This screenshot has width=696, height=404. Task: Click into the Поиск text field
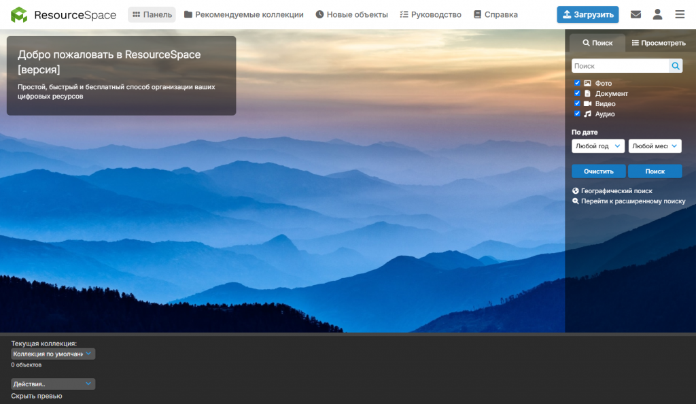[x=620, y=66]
